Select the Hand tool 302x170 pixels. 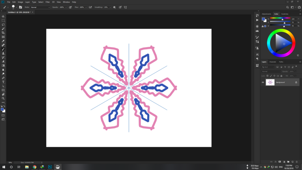click(x=3, y=94)
